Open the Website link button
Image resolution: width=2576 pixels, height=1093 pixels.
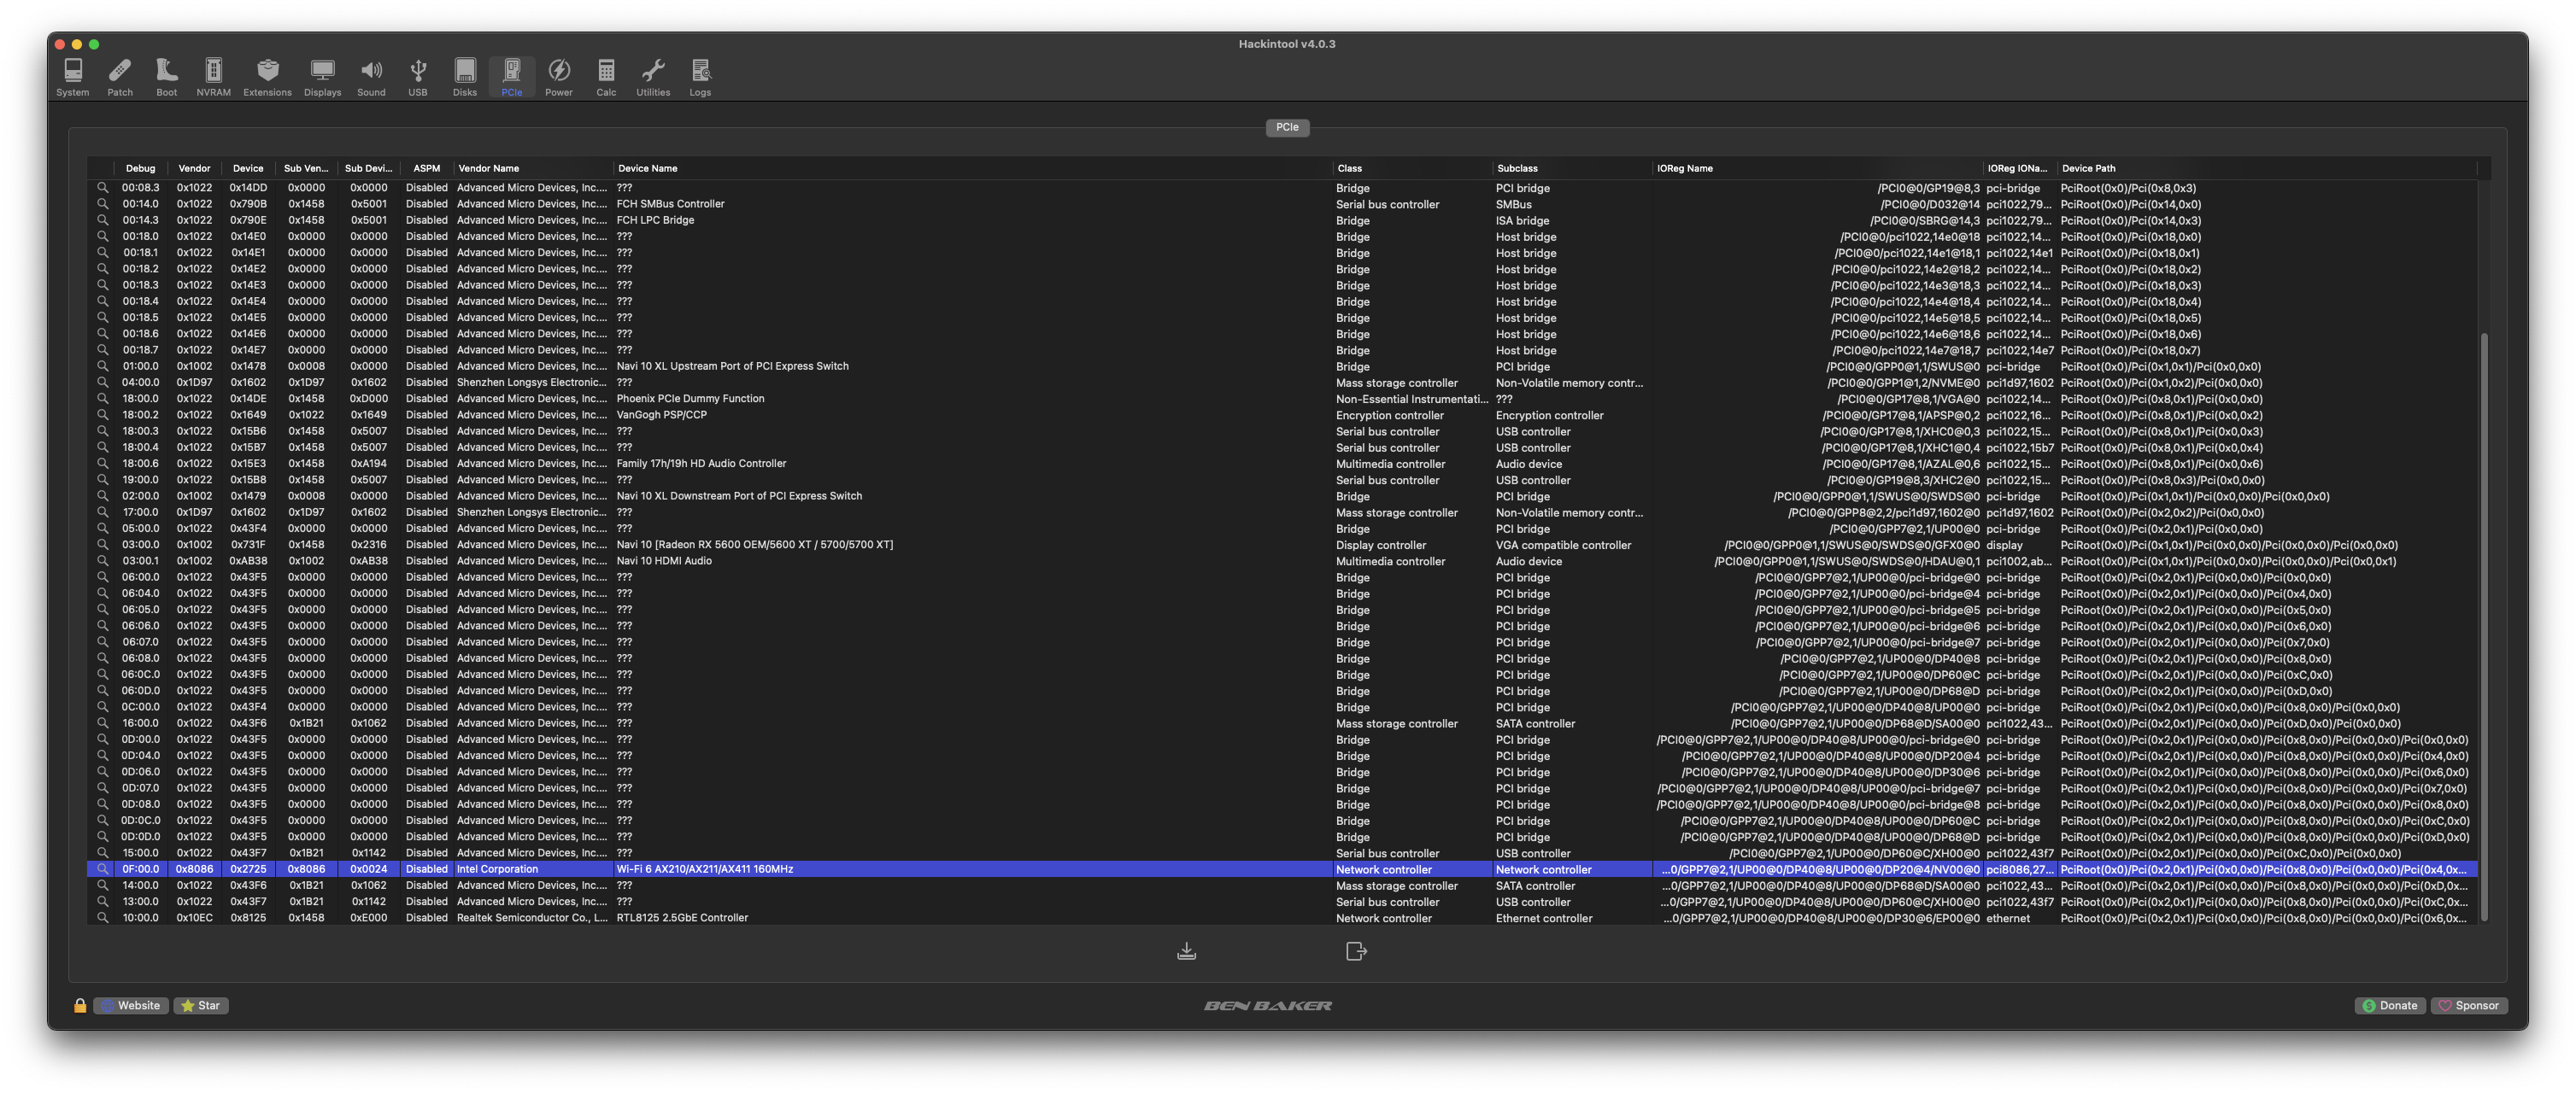point(130,1006)
